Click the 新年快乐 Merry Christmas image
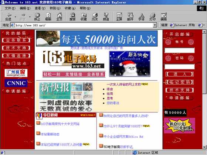The image size is (207, 155). [130, 64]
